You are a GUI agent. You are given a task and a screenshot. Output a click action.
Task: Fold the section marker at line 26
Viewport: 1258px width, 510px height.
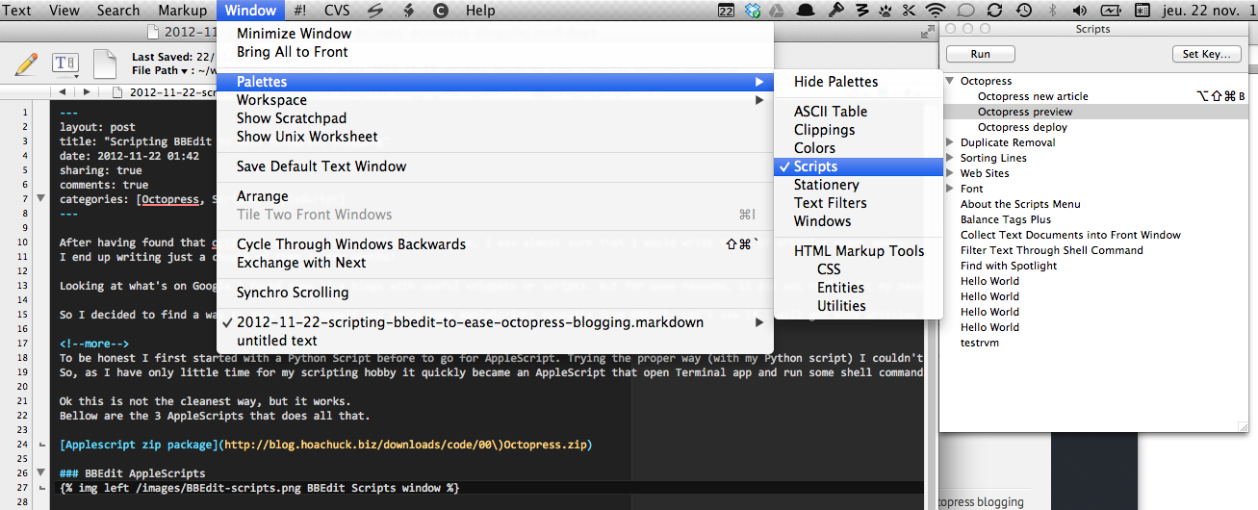(39, 473)
